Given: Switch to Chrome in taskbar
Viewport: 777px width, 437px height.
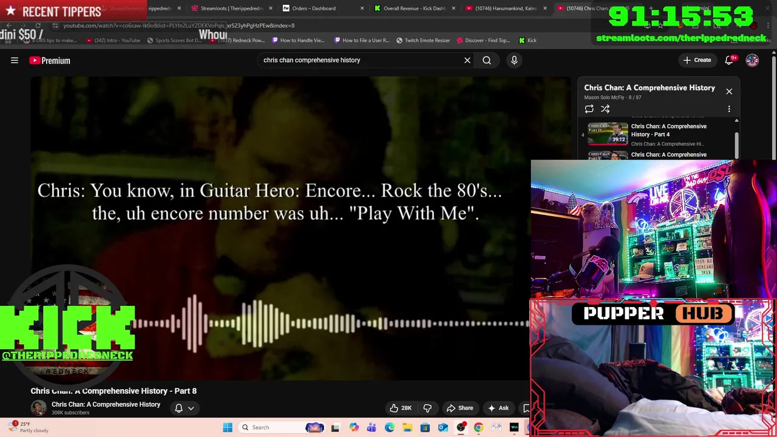Looking at the screenshot, I should [x=479, y=427].
